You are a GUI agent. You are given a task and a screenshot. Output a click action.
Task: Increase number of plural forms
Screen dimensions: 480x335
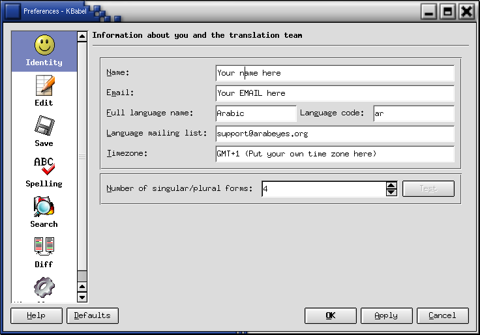point(391,185)
